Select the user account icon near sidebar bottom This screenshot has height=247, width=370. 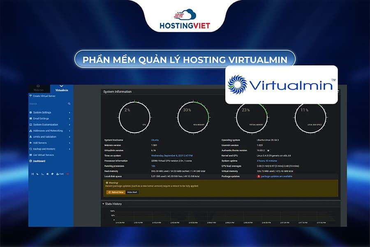58,174
